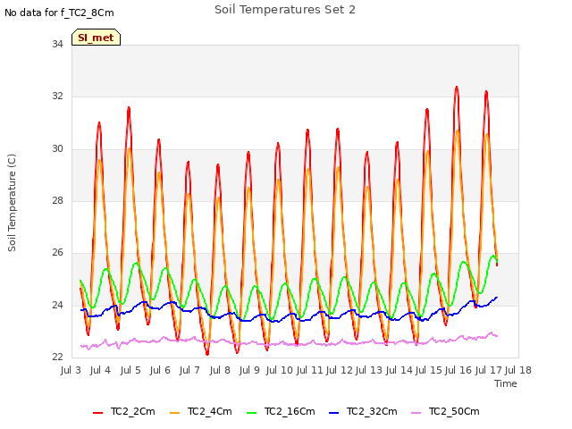The image size is (572, 429).
Task: Click green TC2_16Cm legend color marker
Action: [252, 413]
